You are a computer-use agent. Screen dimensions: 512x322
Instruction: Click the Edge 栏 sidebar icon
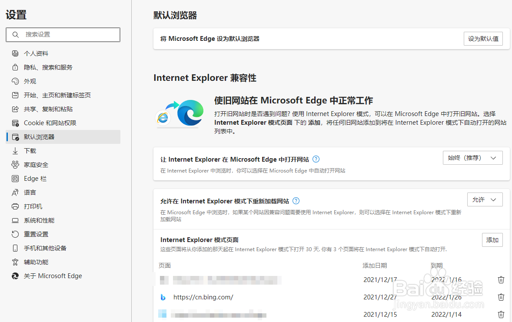tap(15, 179)
